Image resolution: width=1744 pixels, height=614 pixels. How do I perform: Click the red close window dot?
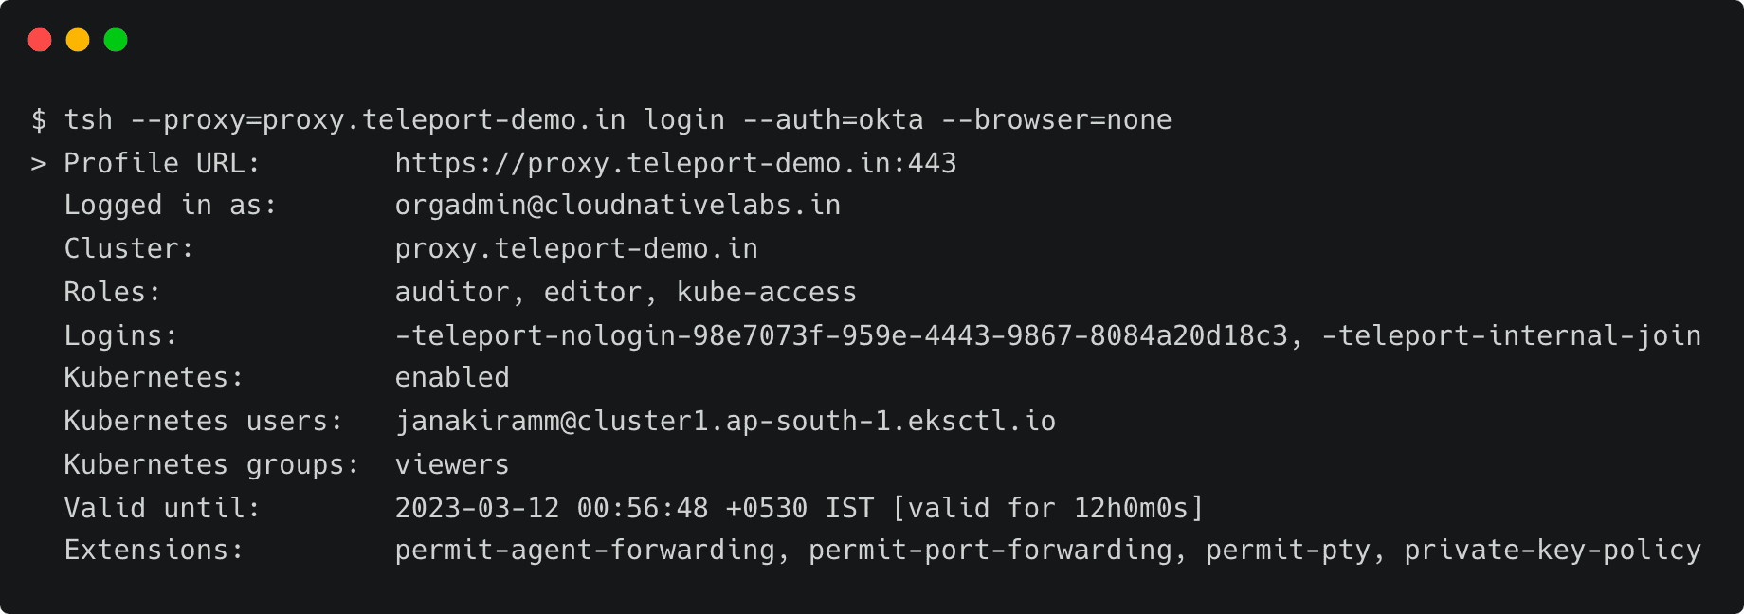pos(40,40)
